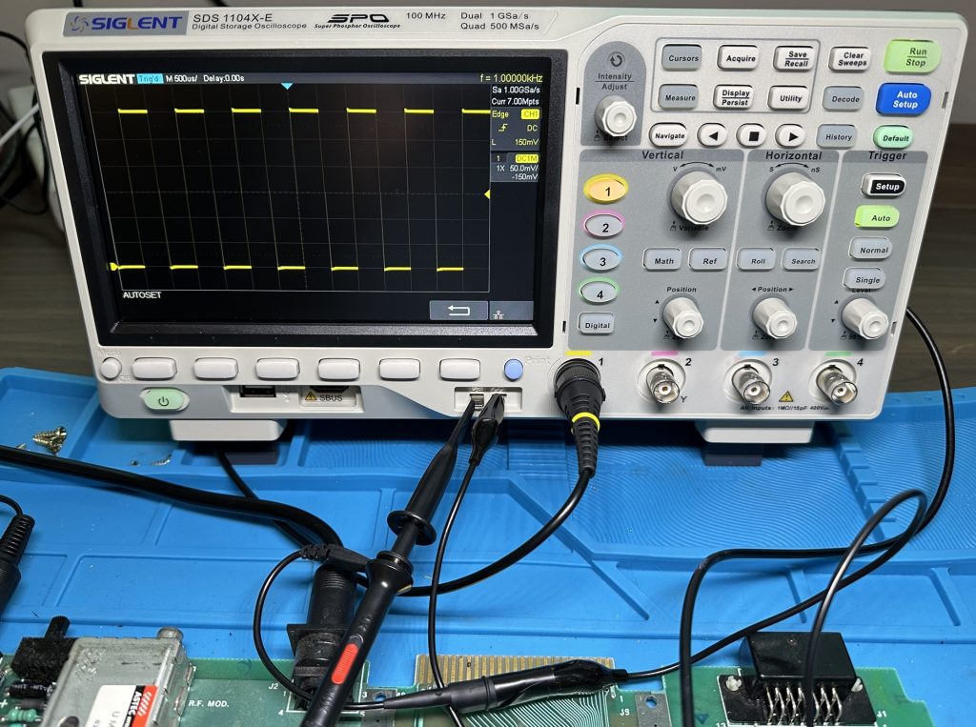This screenshot has height=727, width=976.
Task: Click the channel 3 BNC input connector
Action: [x=750, y=383]
